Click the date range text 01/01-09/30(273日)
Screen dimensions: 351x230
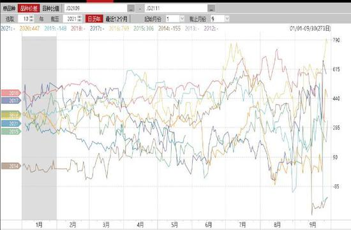point(310,29)
